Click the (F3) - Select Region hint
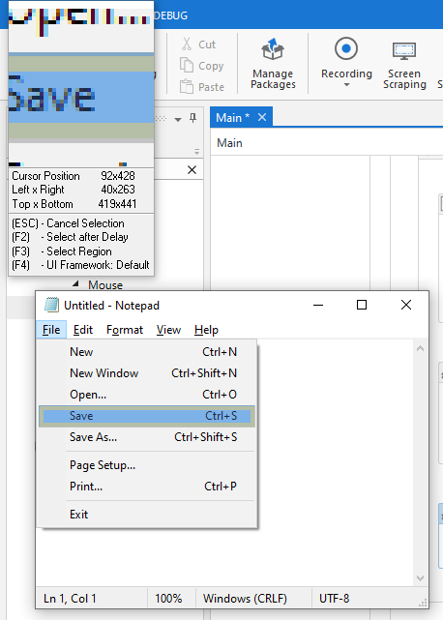This screenshot has width=443, height=620. (x=62, y=251)
